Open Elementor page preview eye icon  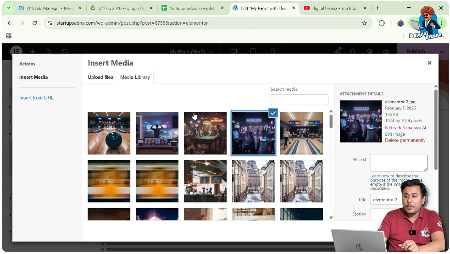click(x=386, y=51)
